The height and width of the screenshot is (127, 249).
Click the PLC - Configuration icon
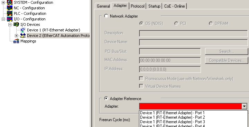coord(10,13)
